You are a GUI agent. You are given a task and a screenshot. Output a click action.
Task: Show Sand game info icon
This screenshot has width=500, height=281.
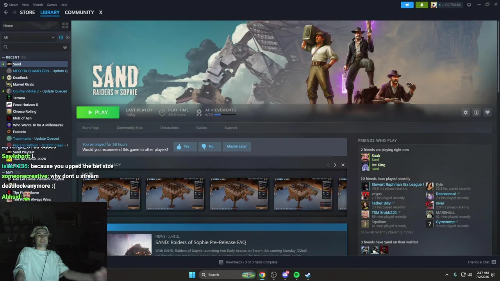(477, 112)
